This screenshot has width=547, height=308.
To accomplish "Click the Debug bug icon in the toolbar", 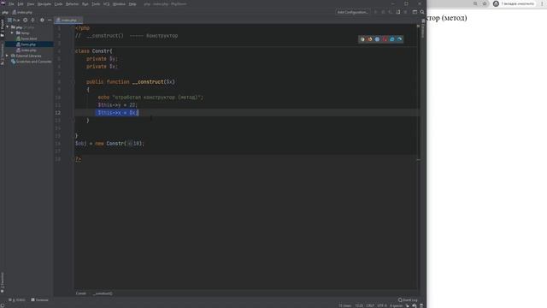I will pos(383,12).
